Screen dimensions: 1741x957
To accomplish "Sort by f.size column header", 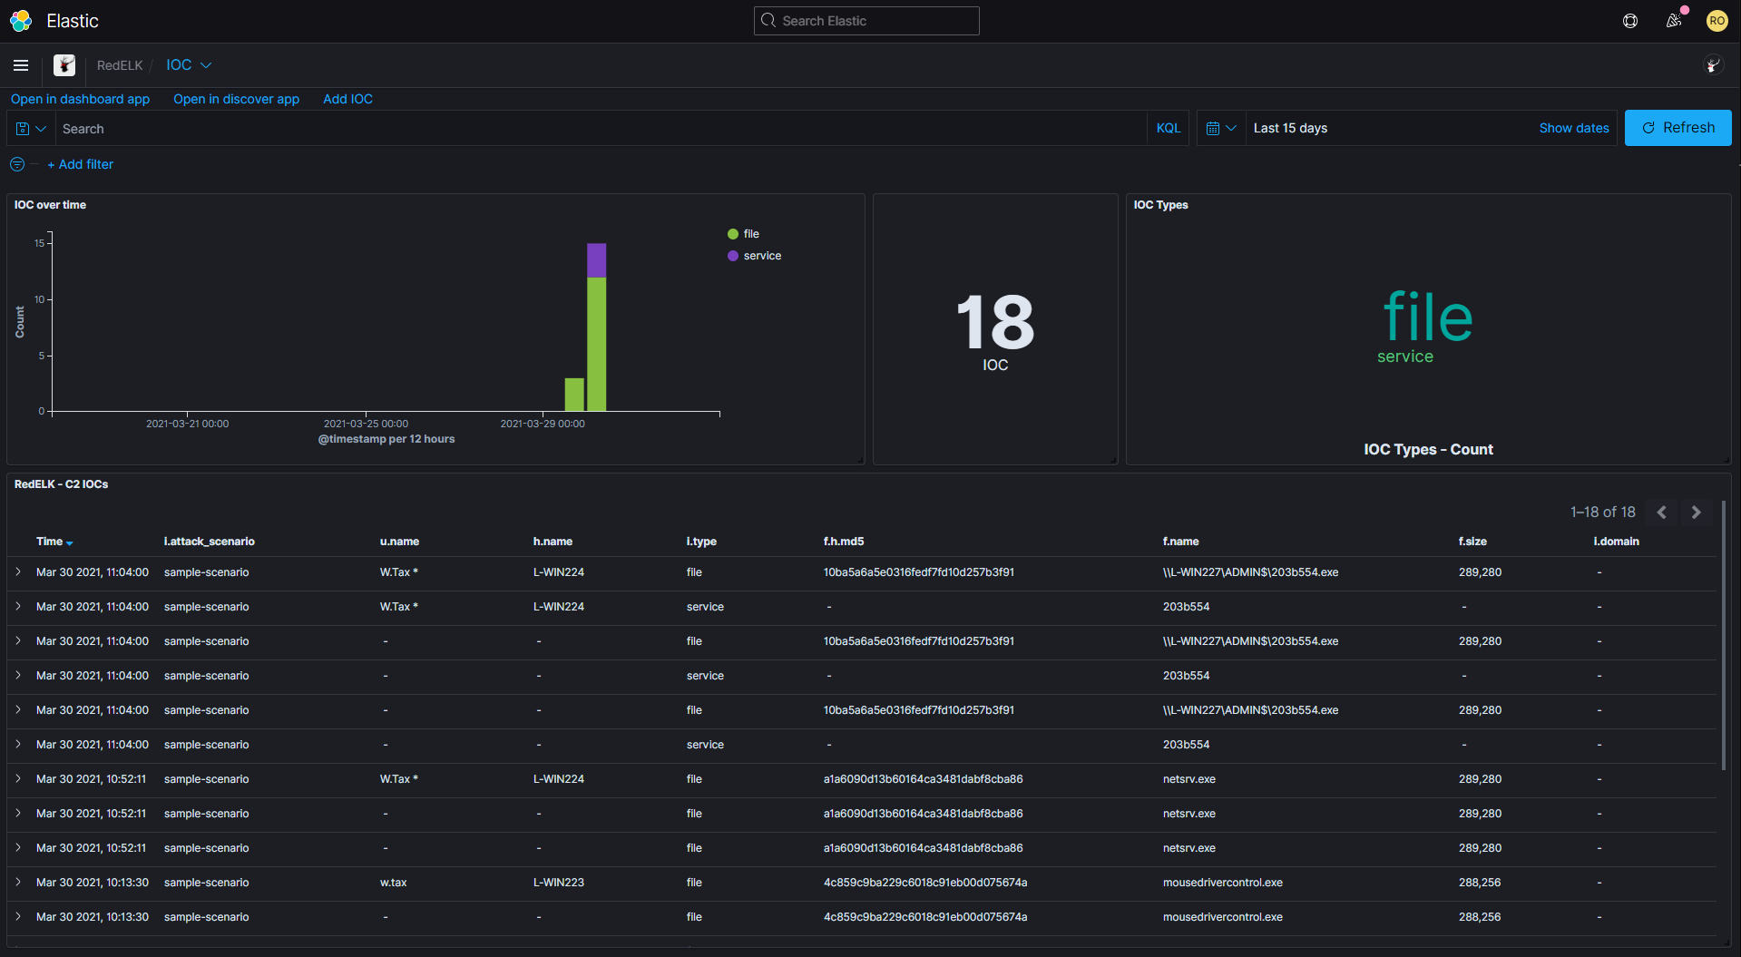I will click(1472, 542).
